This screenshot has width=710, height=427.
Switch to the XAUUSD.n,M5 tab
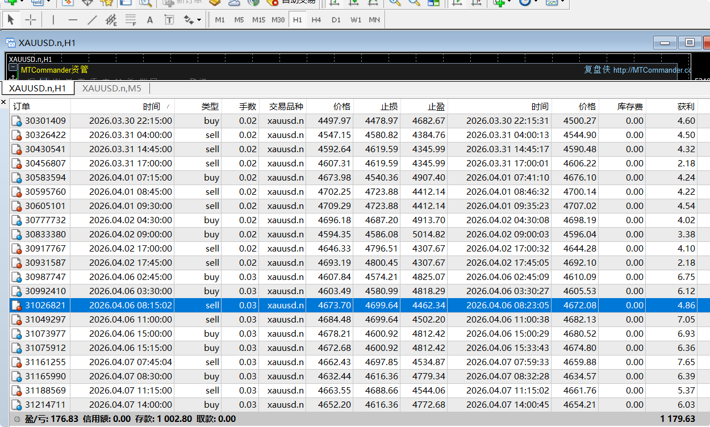112,88
